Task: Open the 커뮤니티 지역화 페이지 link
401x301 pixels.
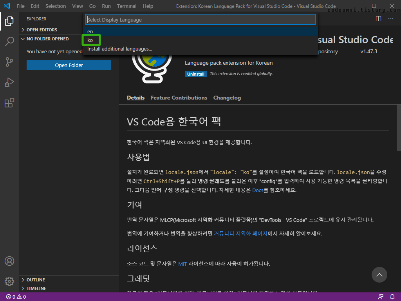Action: [240, 234]
